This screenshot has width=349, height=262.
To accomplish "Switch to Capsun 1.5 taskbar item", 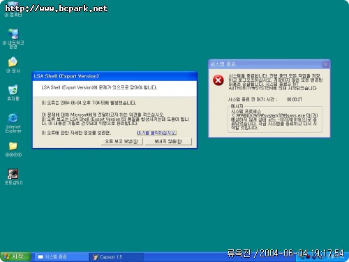I will (117, 257).
